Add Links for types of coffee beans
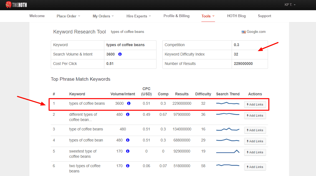Image resolution: width=316 pixels, height=176 pixels. tap(255, 104)
